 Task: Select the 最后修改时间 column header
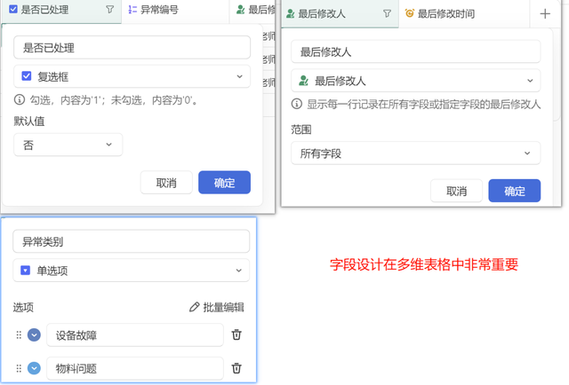(x=464, y=14)
